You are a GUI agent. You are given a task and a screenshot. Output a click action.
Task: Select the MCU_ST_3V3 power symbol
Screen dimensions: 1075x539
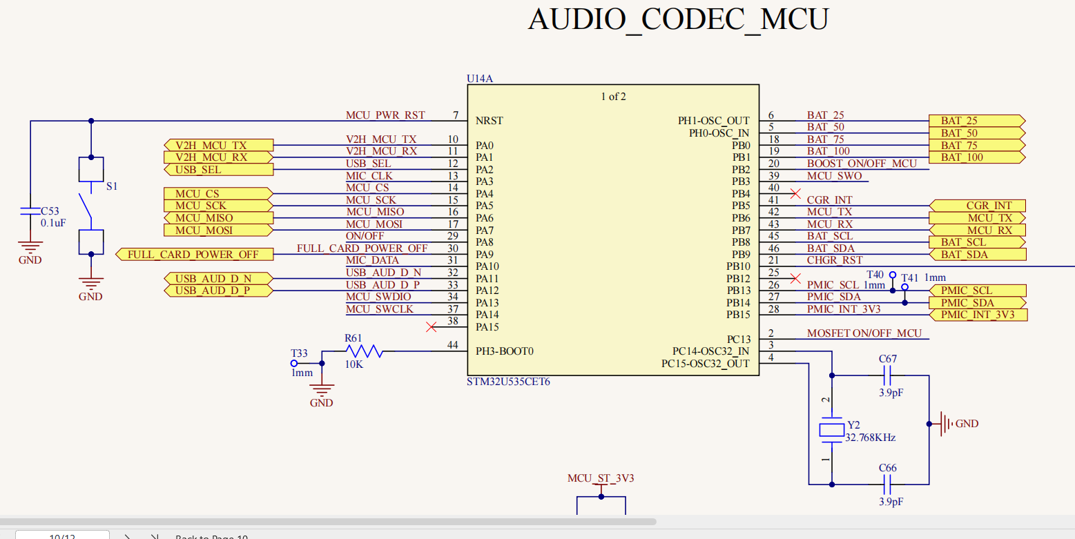coord(600,487)
